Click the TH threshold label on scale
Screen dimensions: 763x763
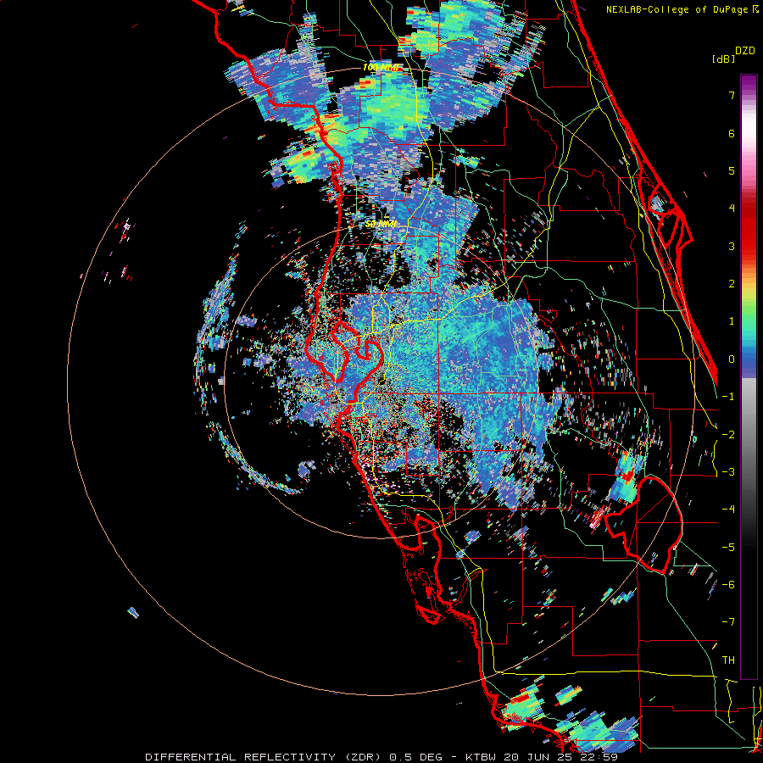click(728, 660)
